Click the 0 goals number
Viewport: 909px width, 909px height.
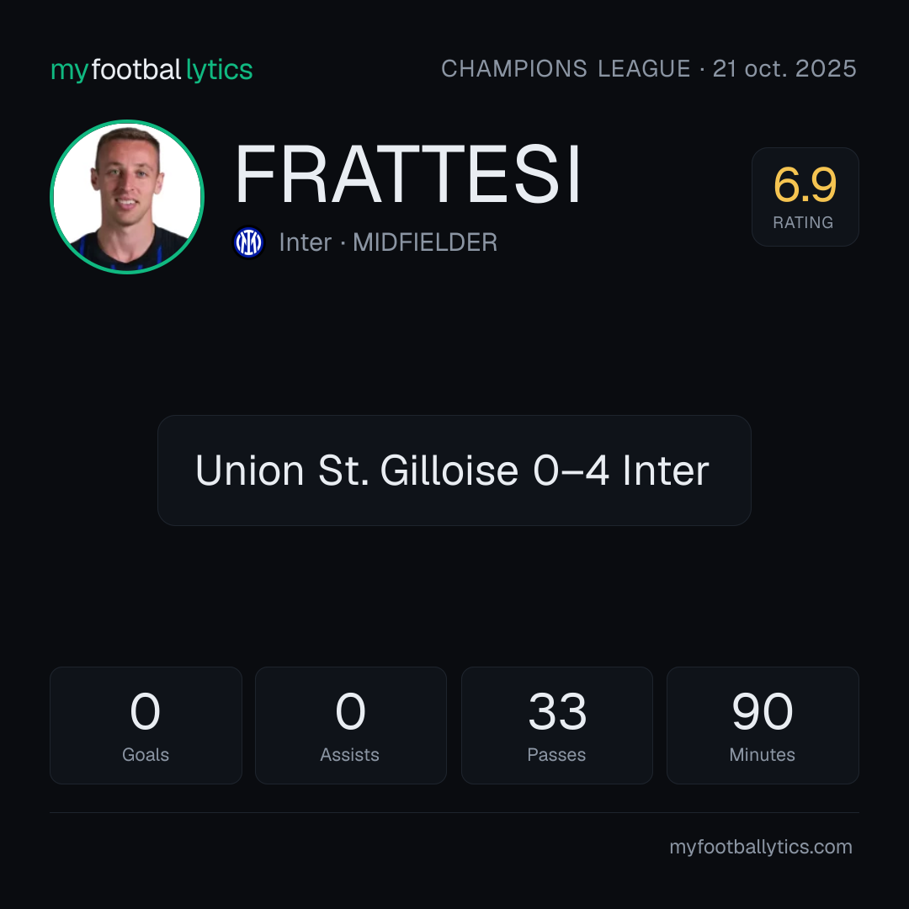(x=145, y=711)
